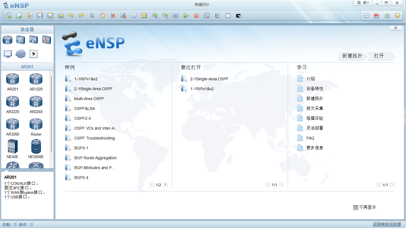Select the hand pan tool
The height and width of the screenshot is (228, 406).
tap(102, 16)
